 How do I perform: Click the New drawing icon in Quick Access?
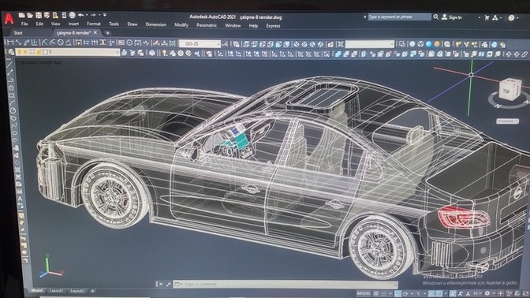pyautogui.click(x=21, y=15)
